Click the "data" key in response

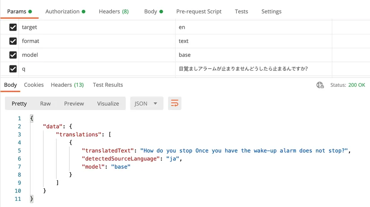[x=52, y=126]
